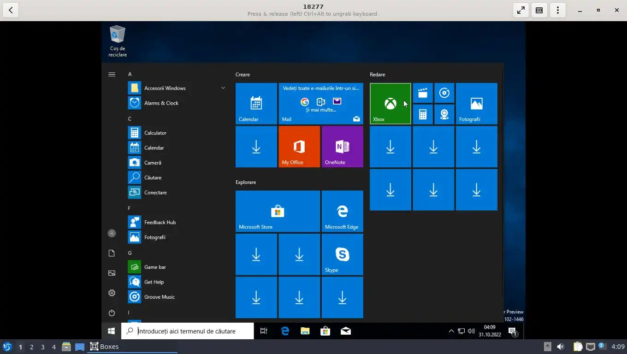The image size is (627, 354).
Task: Open the Microsoft Store tile
Action: coord(278,211)
